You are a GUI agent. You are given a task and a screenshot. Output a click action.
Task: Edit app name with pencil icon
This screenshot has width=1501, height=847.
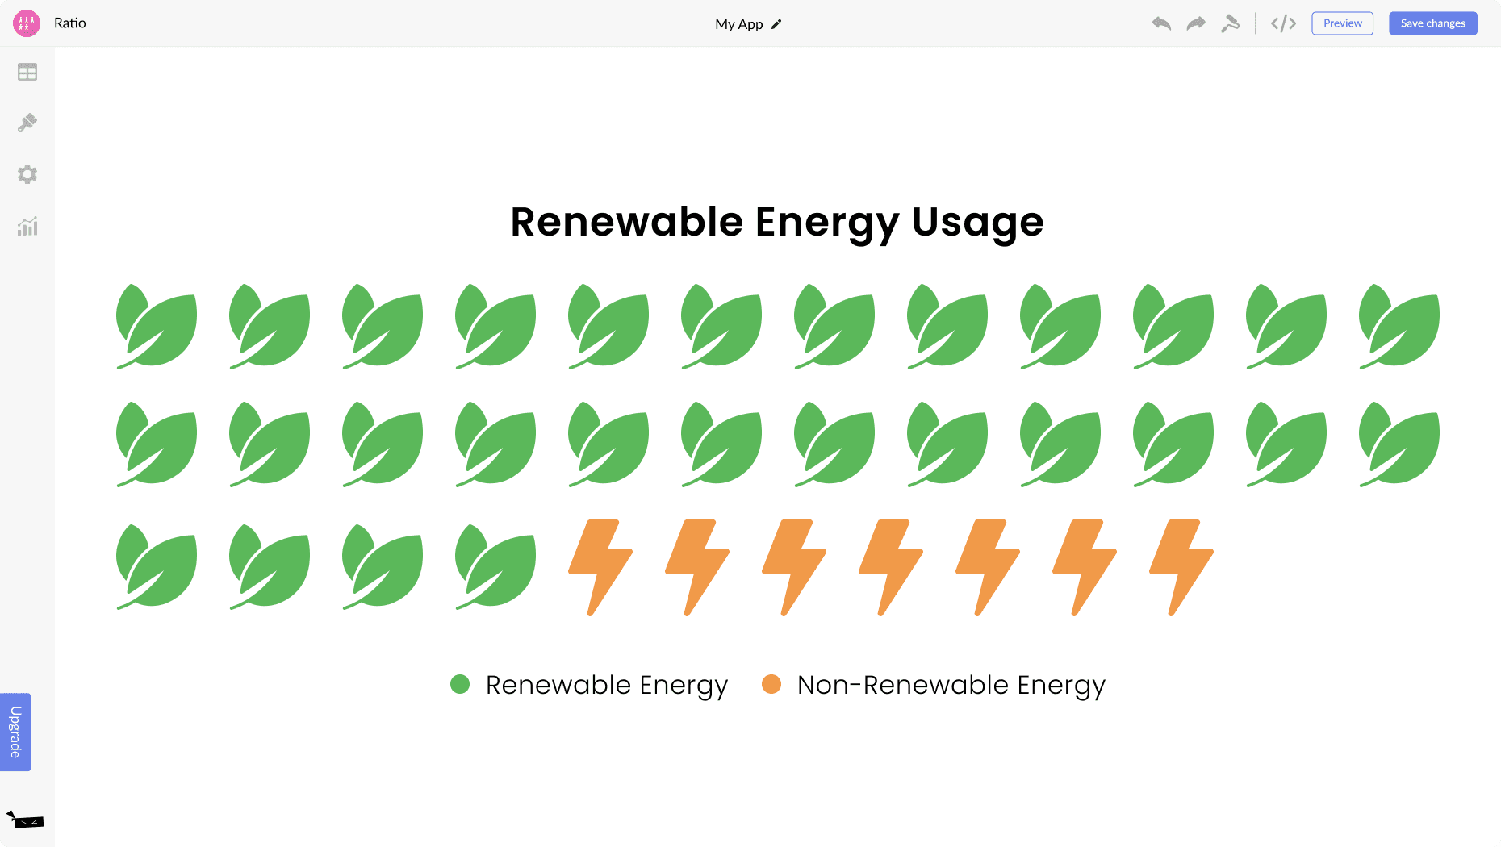(776, 24)
